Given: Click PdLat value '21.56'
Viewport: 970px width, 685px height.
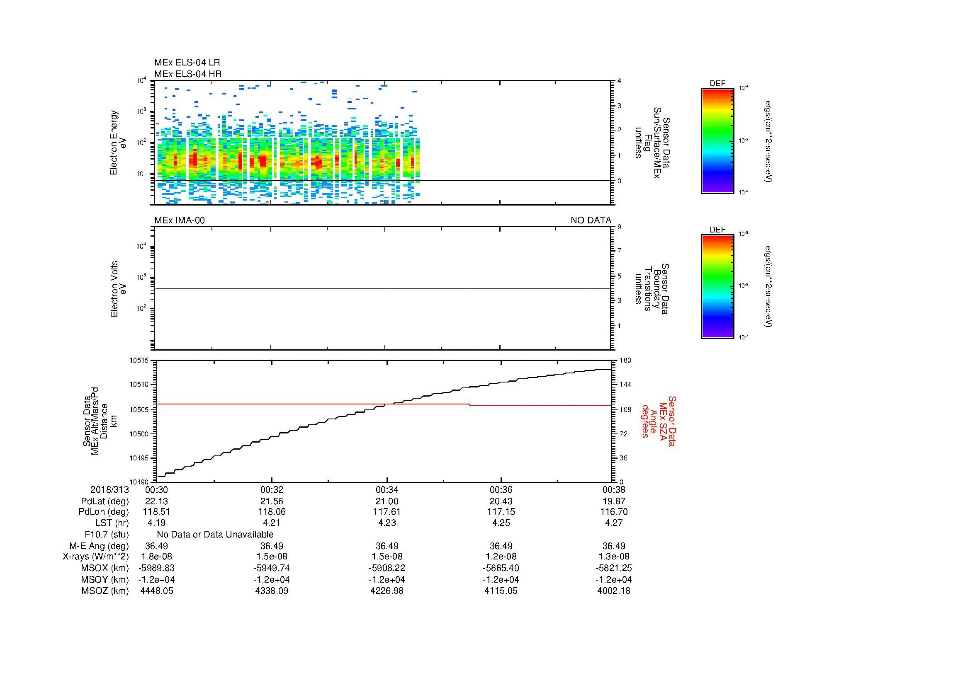Looking at the screenshot, I should click(272, 501).
